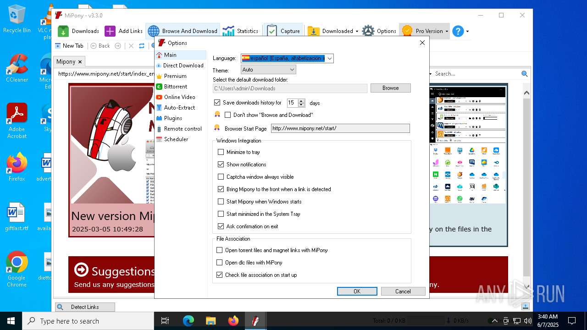Screen dimensions: 587x330
Task: Open Microsoft Edge from taskbar
Action: (188, 321)
